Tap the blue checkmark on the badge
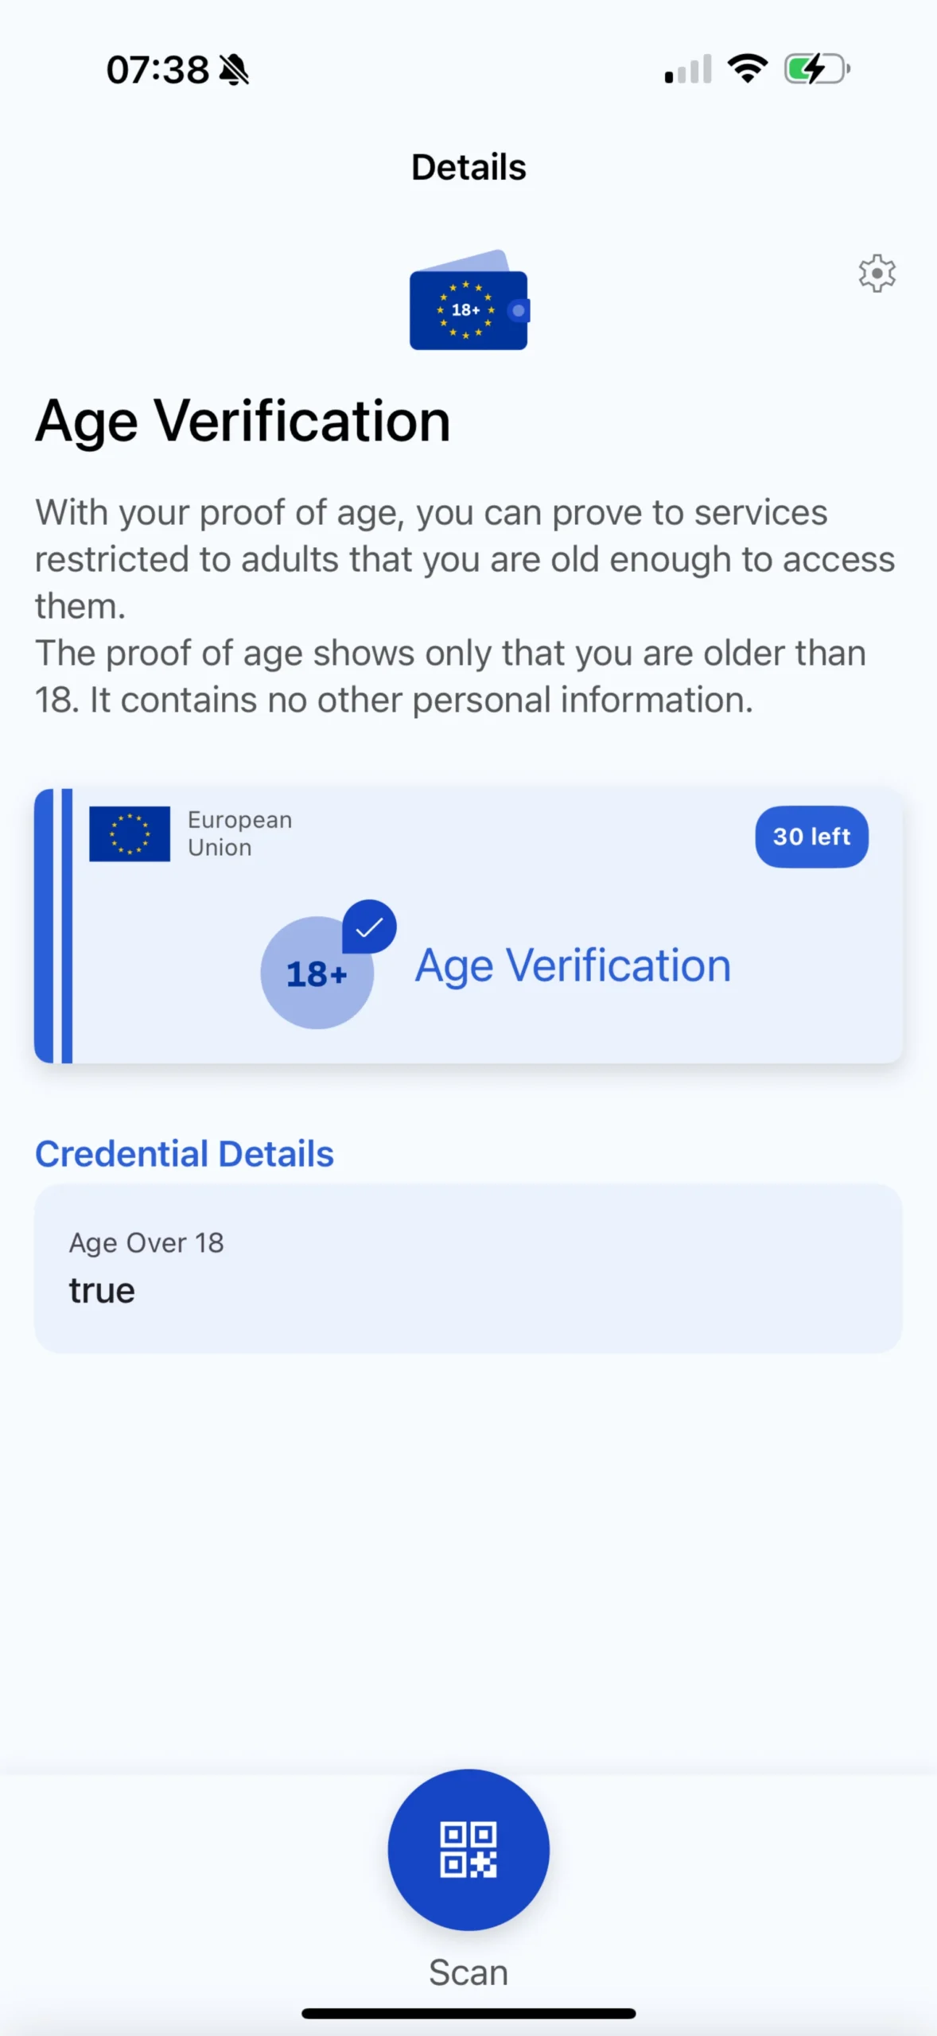The height and width of the screenshot is (2036, 937). point(370,927)
